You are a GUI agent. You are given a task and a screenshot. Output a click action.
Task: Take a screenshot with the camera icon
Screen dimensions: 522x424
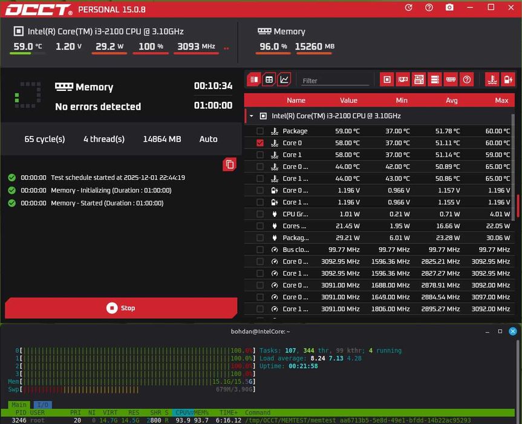449,7
